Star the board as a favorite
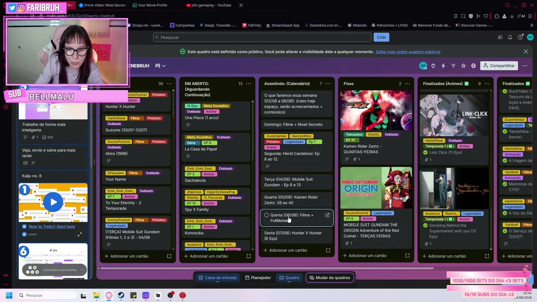537x302 pixels. tap(463, 66)
